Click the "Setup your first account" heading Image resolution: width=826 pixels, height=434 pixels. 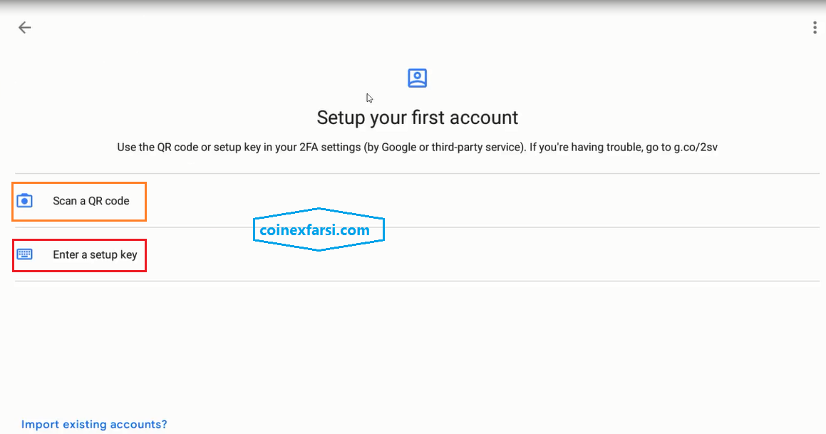417,117
